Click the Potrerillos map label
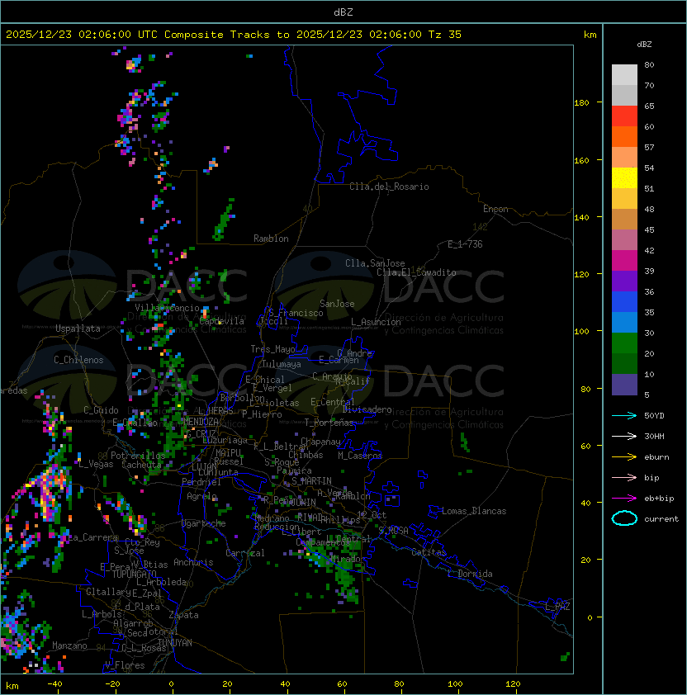 (x=138, y=456)
